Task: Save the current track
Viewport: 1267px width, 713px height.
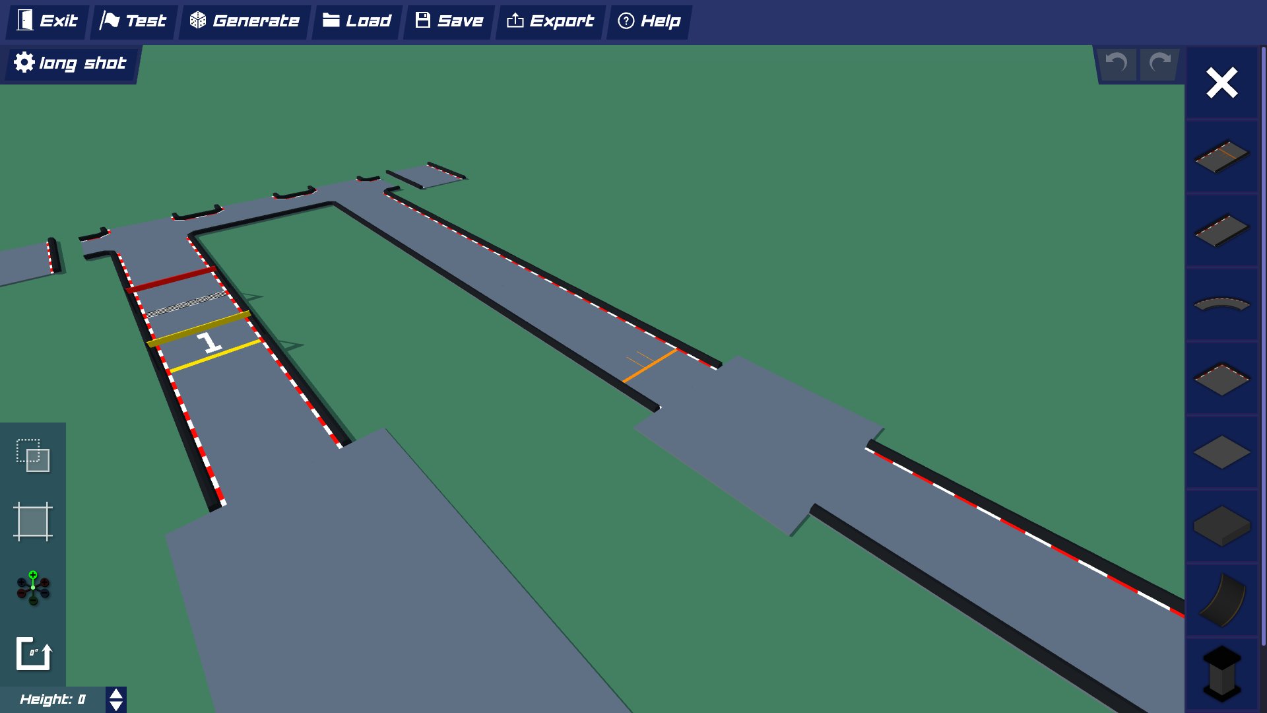Action: (448, 20)
